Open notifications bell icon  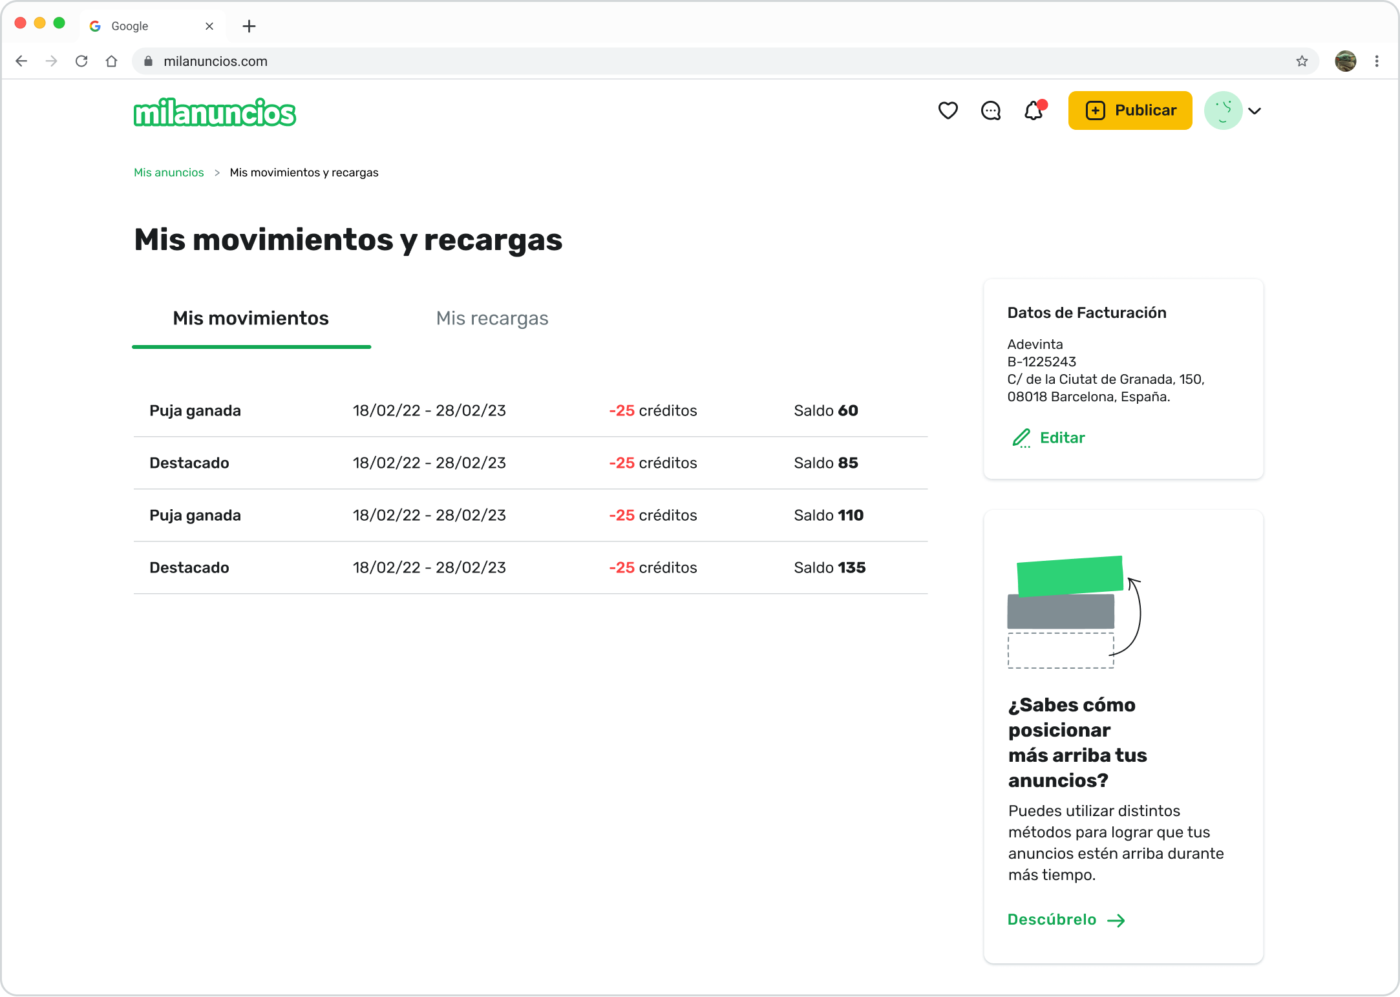[x=1034, y=110]
